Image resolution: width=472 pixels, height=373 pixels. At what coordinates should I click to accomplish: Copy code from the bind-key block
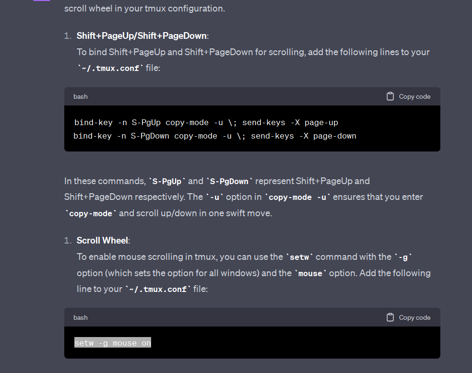click(x=409, y=96)
